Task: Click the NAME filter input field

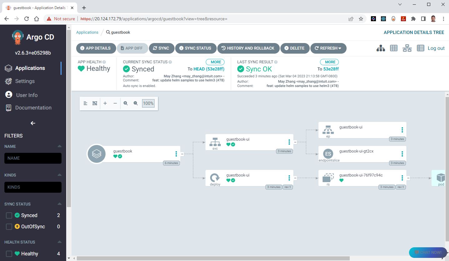Action: tap(33, 158)
